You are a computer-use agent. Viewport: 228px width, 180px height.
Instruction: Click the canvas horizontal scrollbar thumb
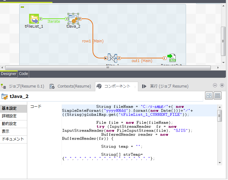point(108,68)
